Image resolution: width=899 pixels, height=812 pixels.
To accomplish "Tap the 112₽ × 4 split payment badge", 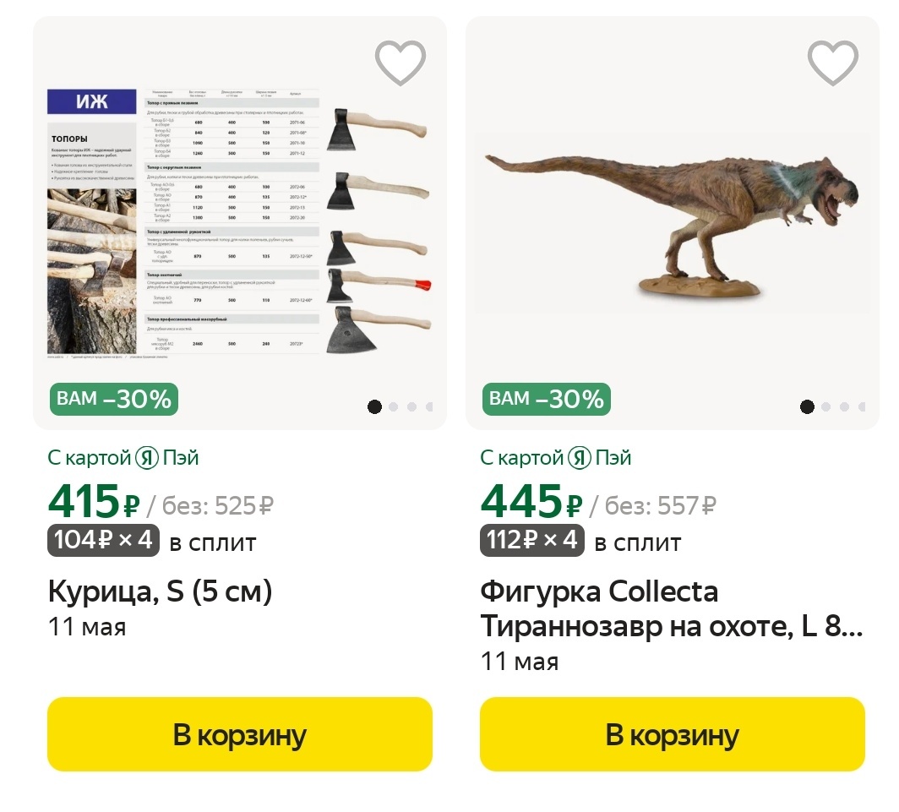I will pos(533,539).
